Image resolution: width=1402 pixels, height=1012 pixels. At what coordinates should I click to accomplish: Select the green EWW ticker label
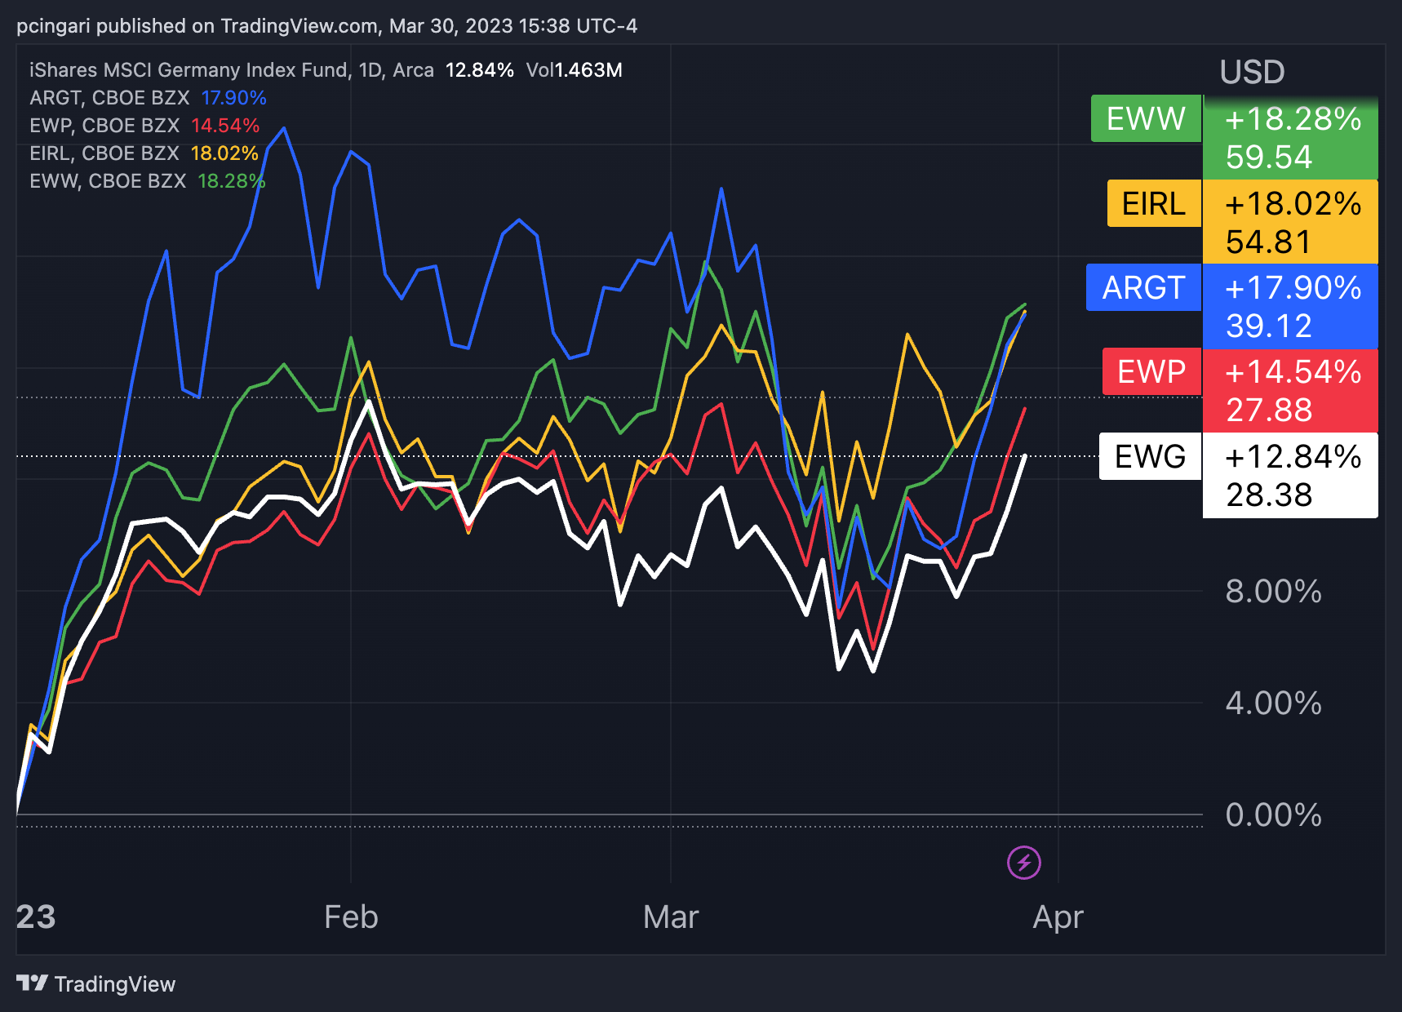point(1146,119)
